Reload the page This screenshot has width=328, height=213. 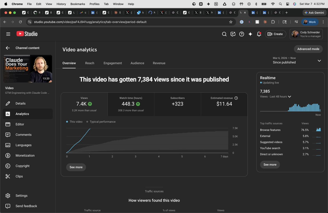pos(20,22)
